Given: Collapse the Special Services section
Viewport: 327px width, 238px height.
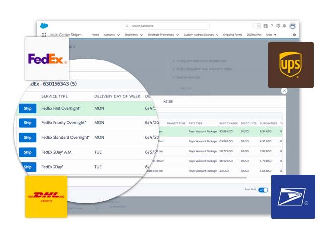Looking at the screenshot, I should pos(186,77).
